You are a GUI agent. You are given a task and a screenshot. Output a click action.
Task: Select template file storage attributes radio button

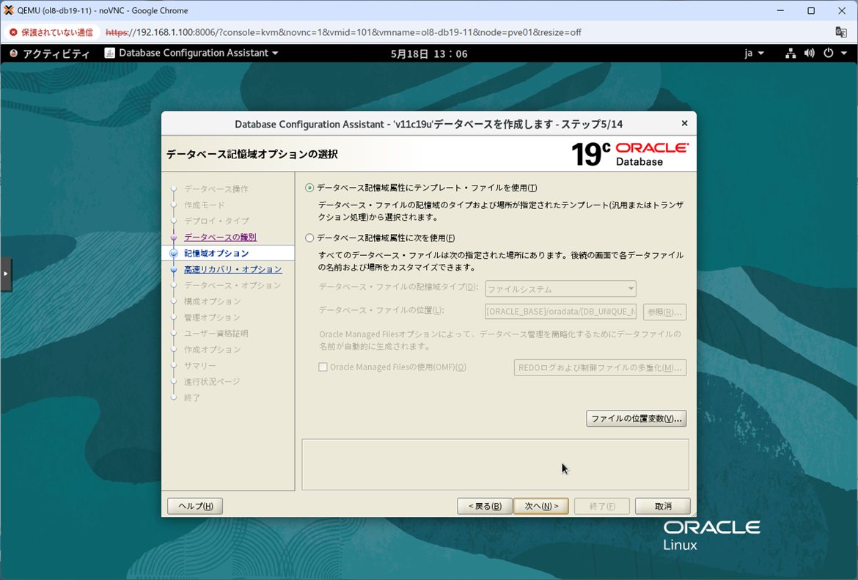[309, 188]
